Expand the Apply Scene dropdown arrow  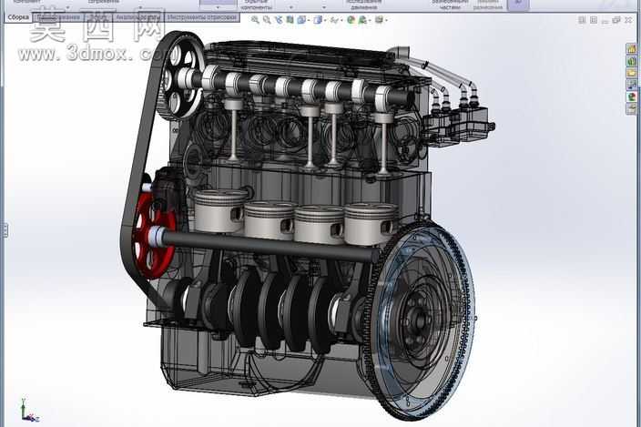click(369, 20)
